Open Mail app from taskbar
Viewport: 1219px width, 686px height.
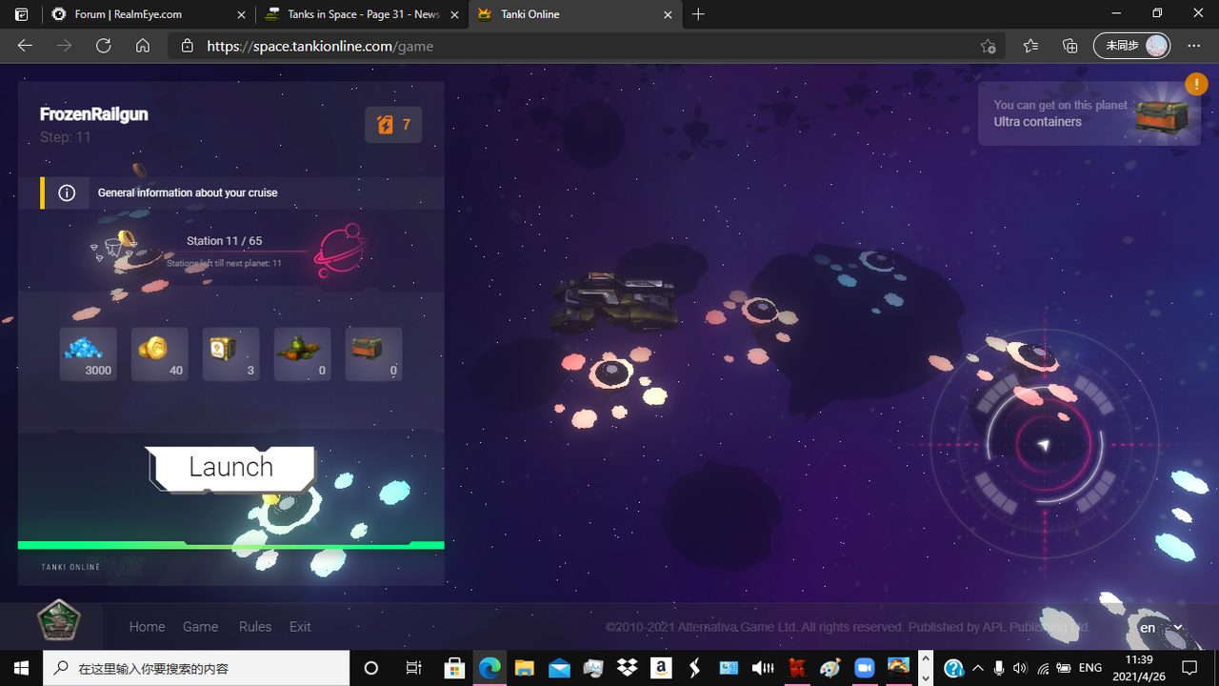[559, 668]
